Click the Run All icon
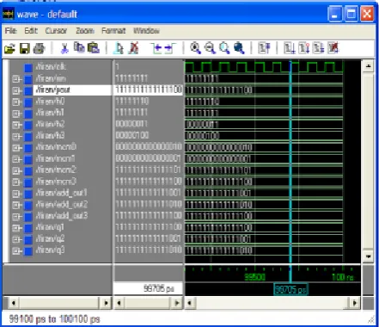379x327 pixels. coord(318,48)
